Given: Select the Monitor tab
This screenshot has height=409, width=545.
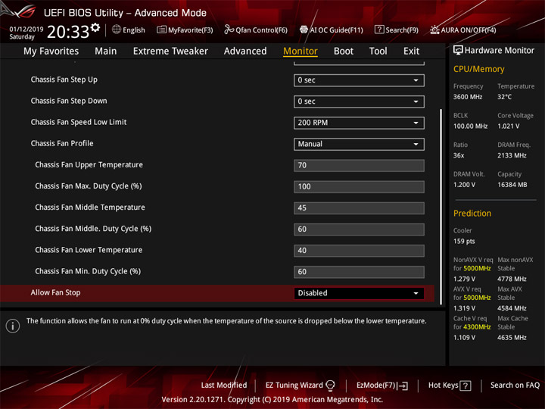Looking at the screenshot, I should click(301, 52).
